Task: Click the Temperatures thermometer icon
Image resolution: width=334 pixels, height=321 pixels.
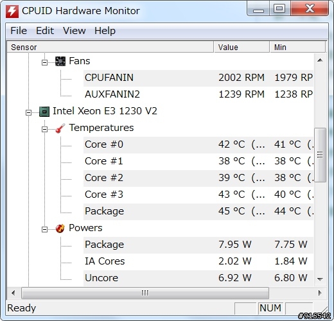Action: (x=60, y=128)
